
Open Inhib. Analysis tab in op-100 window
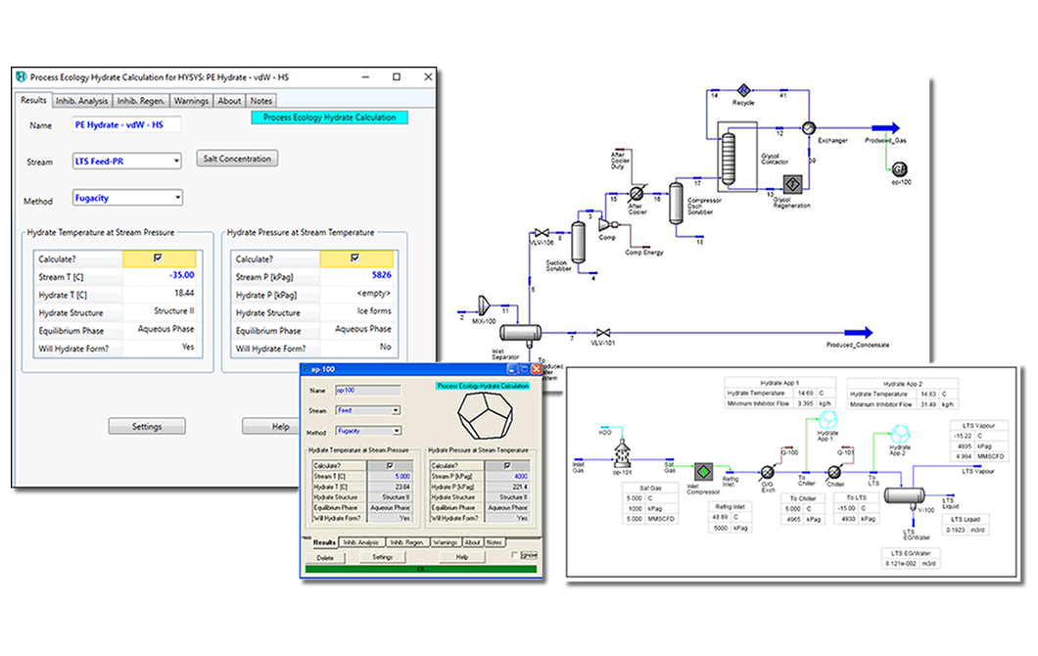[360, 542]
